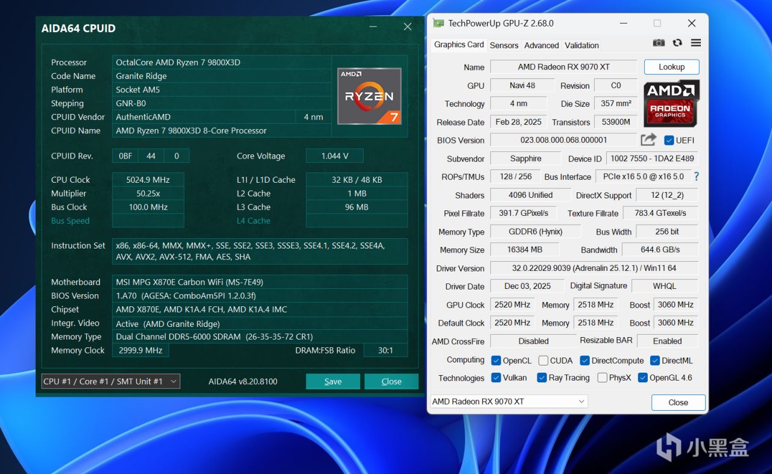The image size is (772, 474).
Task: Click the Texture Fillrate value 783.4 GTexel/s
Action: pos(660,213)
